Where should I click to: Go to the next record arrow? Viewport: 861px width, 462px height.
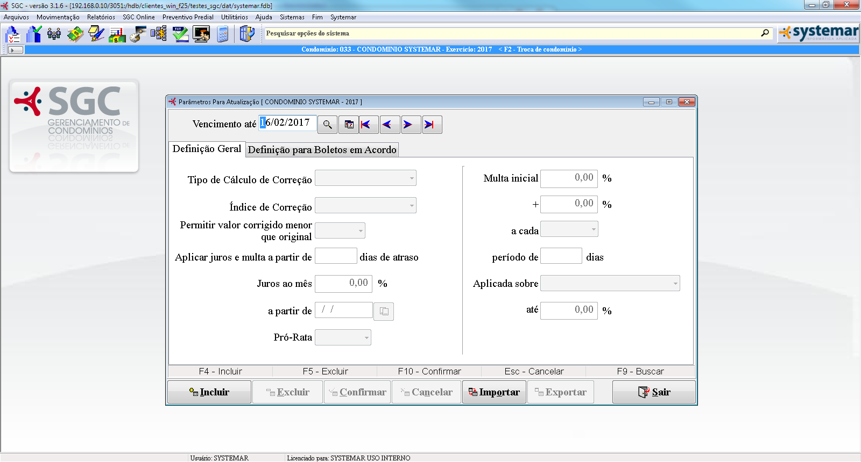click(408, 125)
